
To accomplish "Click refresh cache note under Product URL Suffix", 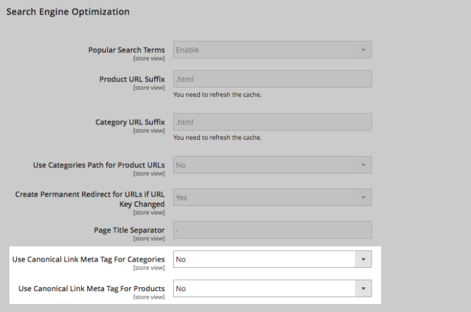I will point(217,94).
